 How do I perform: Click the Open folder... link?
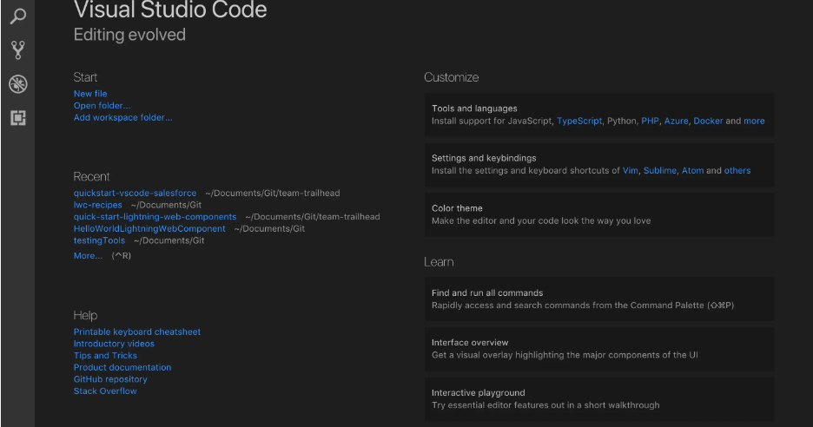point(102,106)
